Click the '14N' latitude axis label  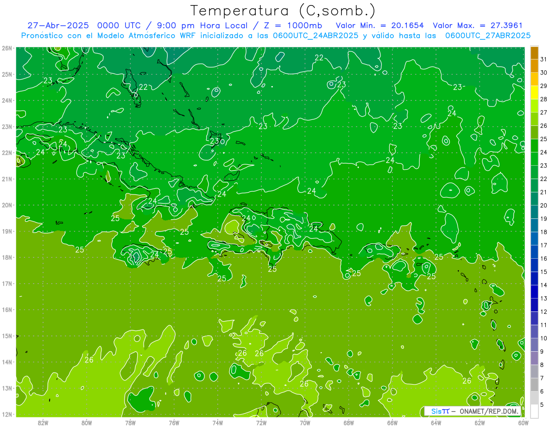point(7,362)
